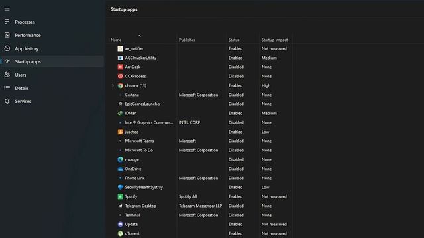Click the Startup apps gauge icon
Image resolution: width=424 pixels, height=238 pixels.
tap(7, 61)
